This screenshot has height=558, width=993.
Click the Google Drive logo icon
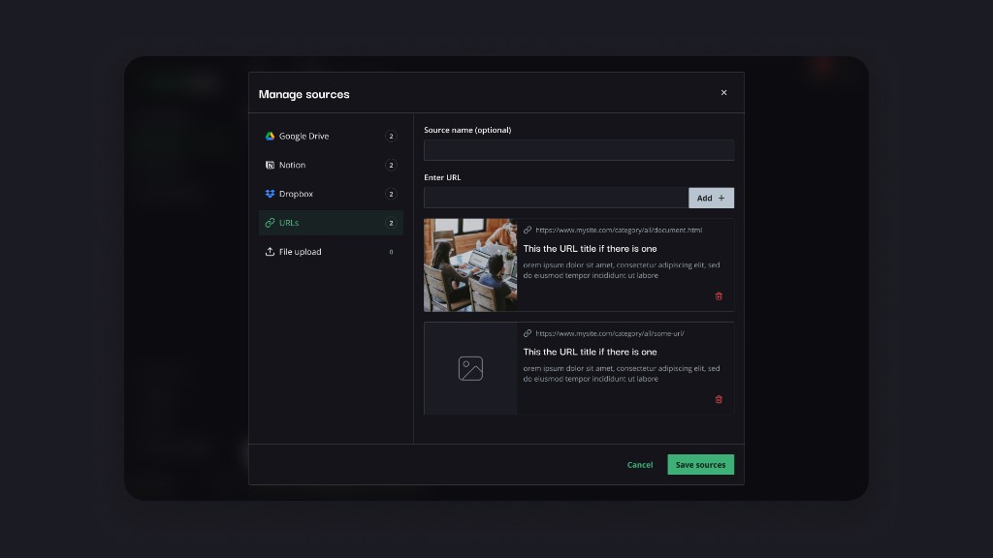(x=270, y=136)
